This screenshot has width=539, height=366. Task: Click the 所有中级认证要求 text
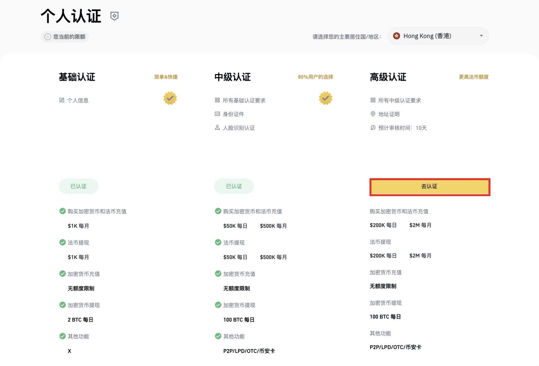400,100
